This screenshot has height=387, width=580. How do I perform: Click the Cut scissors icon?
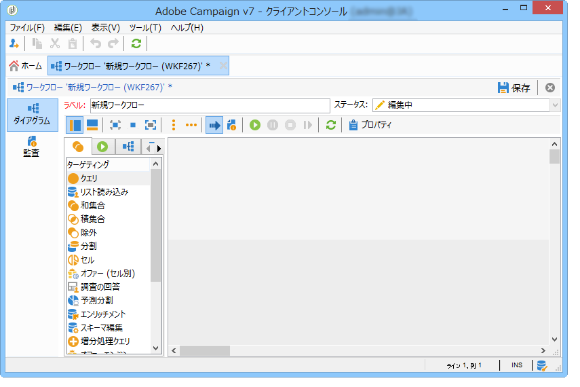point(55,43)
